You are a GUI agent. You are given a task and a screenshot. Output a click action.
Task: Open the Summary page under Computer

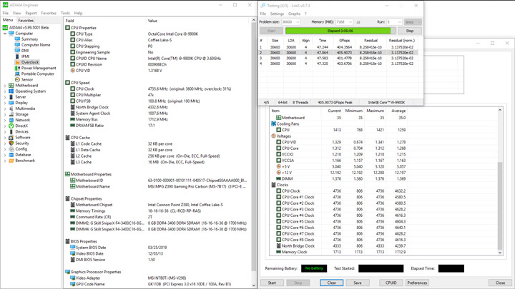[29, 39]
